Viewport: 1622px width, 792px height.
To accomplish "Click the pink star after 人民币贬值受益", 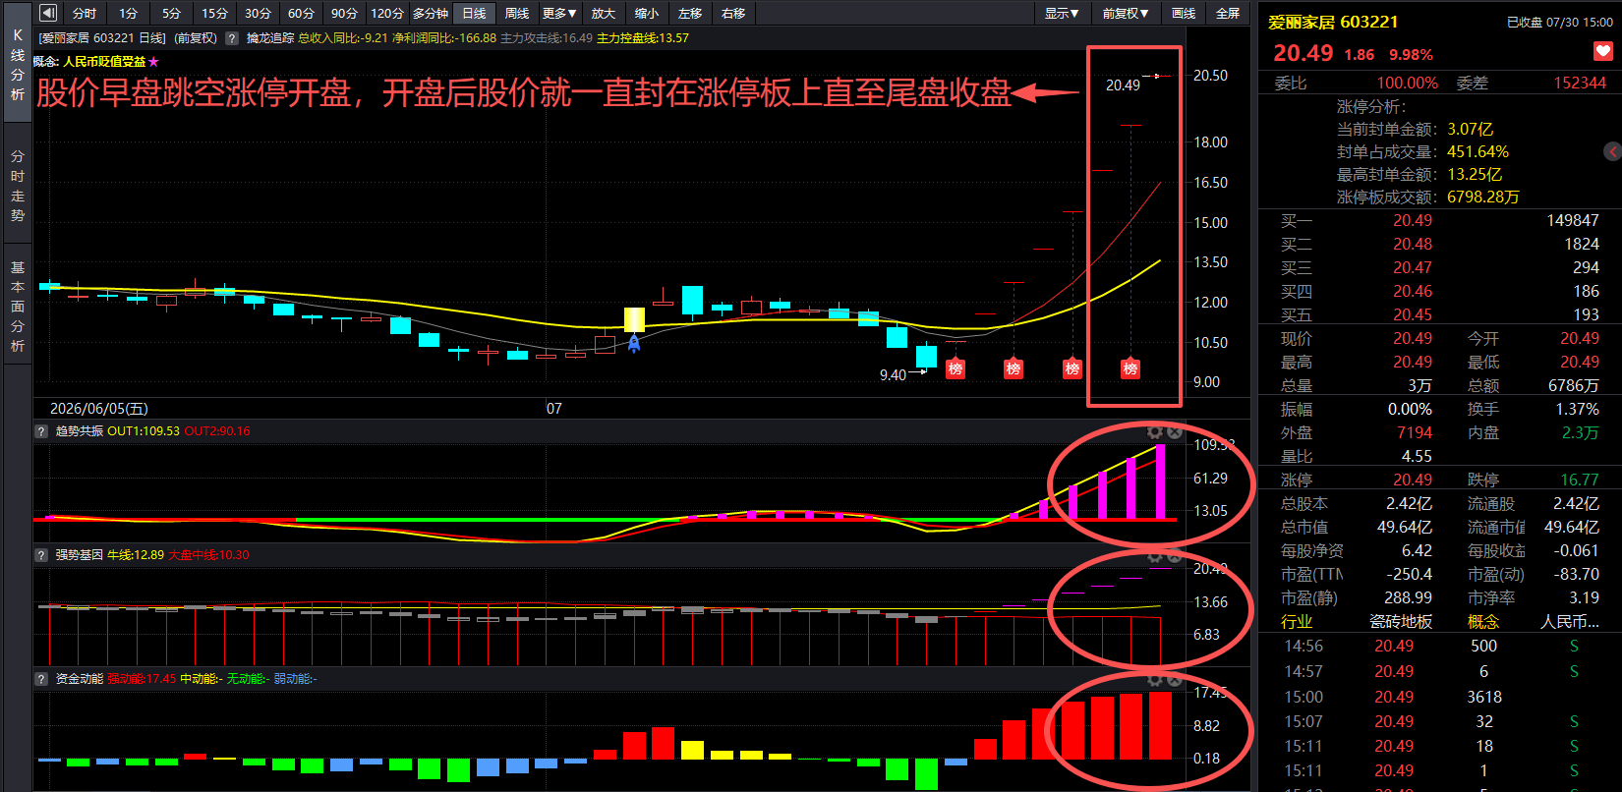I will point(153,61).
